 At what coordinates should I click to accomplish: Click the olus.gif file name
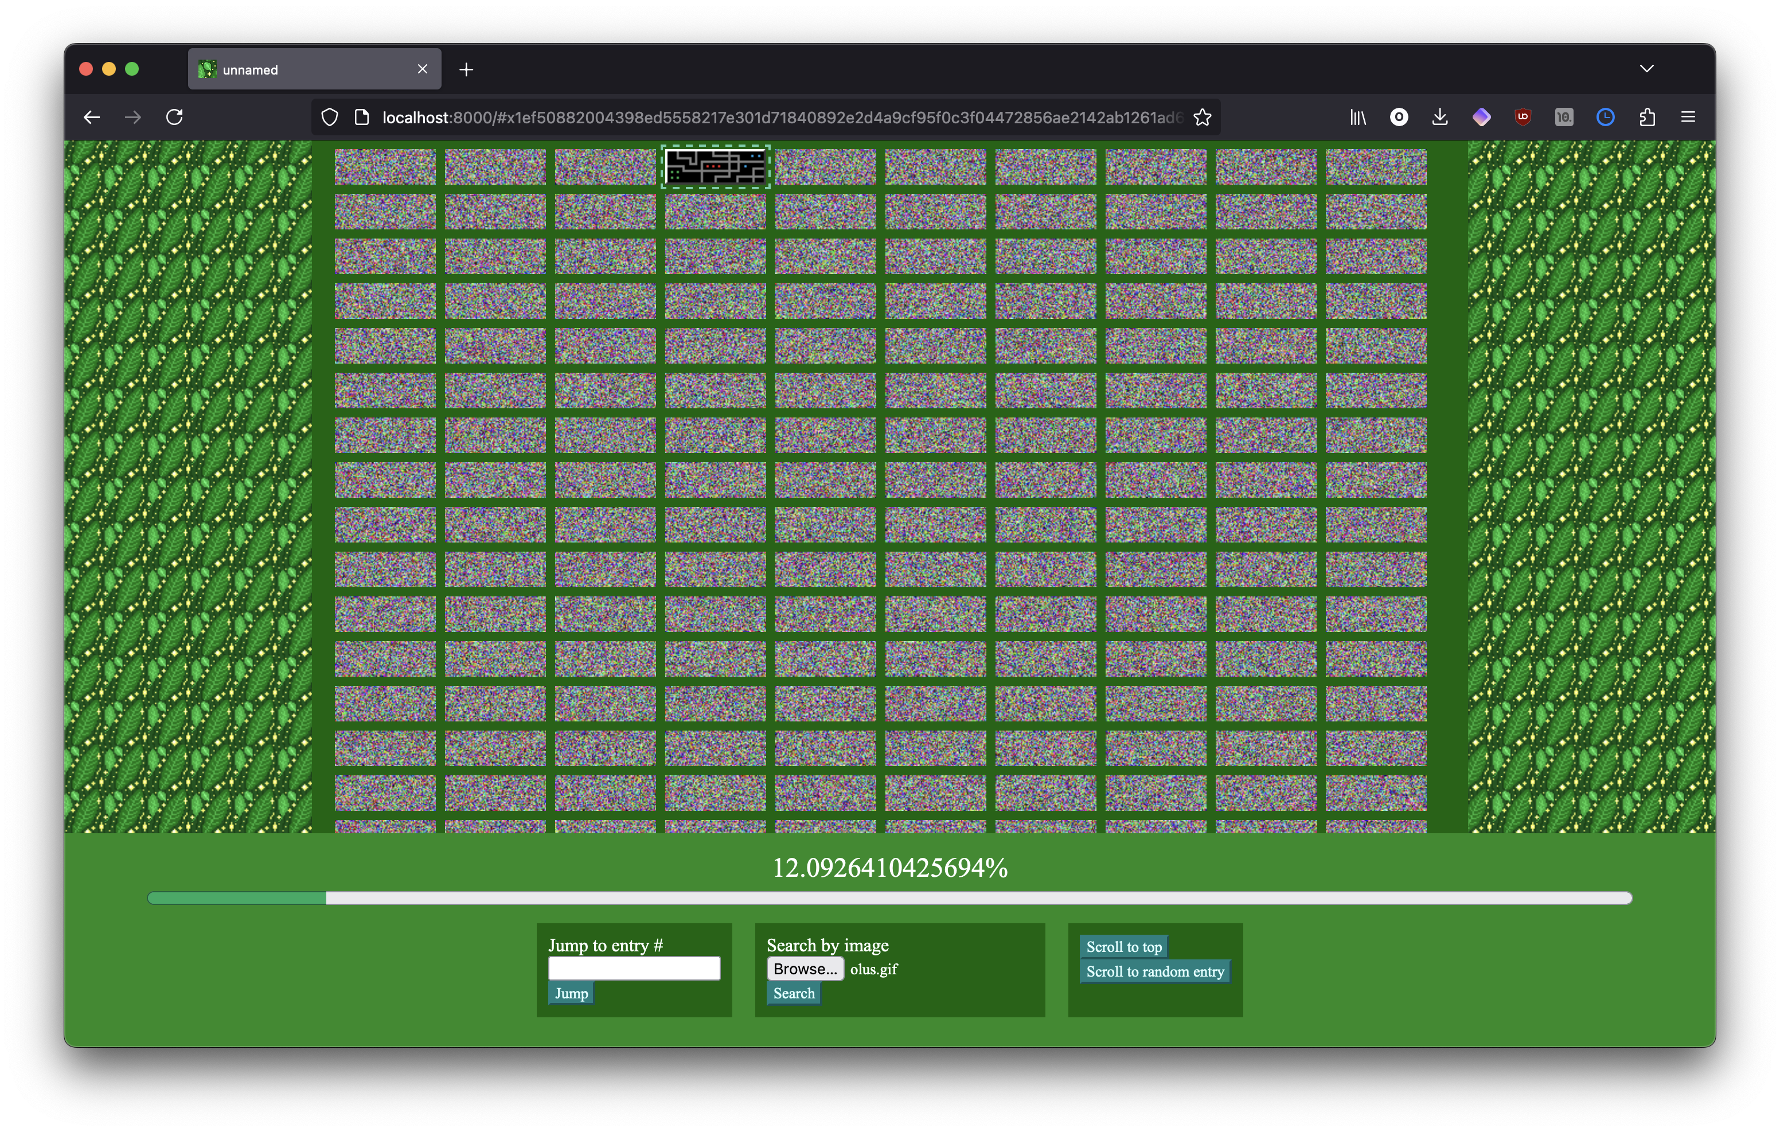click(x=874, y=969)
